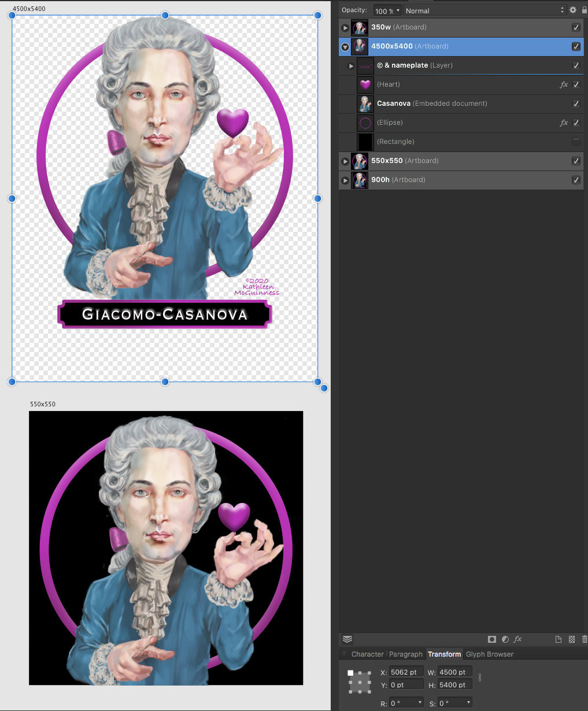Image resolution: width=588 pixels, height=711 pixels.
Task: Toggle visibility of the 900h artboard
Action: tap(576, 180)
